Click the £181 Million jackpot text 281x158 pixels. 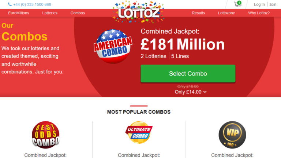pos(183,44)
